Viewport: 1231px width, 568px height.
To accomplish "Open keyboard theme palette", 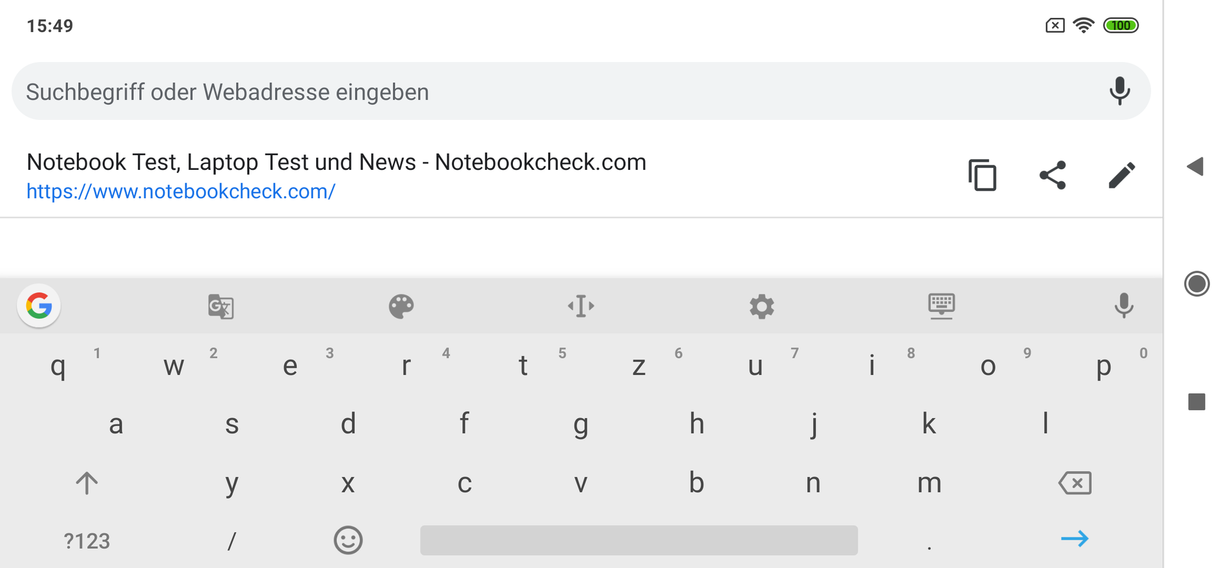I will coord(401,306).
